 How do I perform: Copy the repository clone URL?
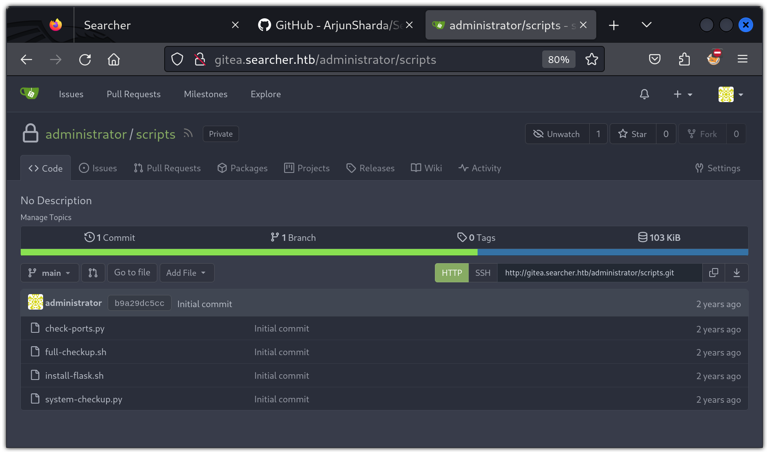(x=713, y=273)
